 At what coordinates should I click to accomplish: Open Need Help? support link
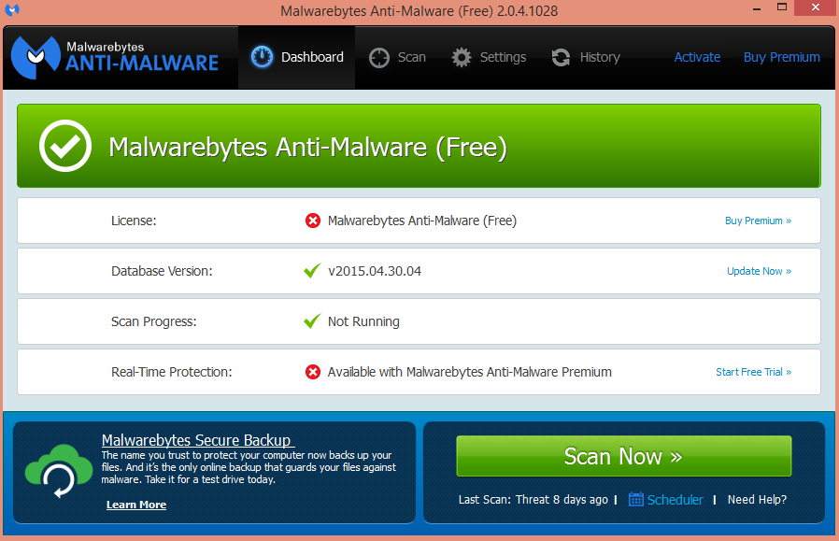[x=757, y=499]
